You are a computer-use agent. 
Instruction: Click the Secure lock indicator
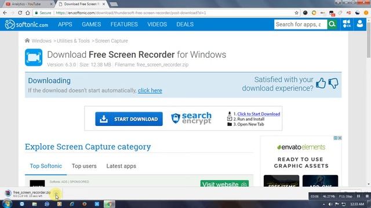pyautogui.click(x=43, y=13)
